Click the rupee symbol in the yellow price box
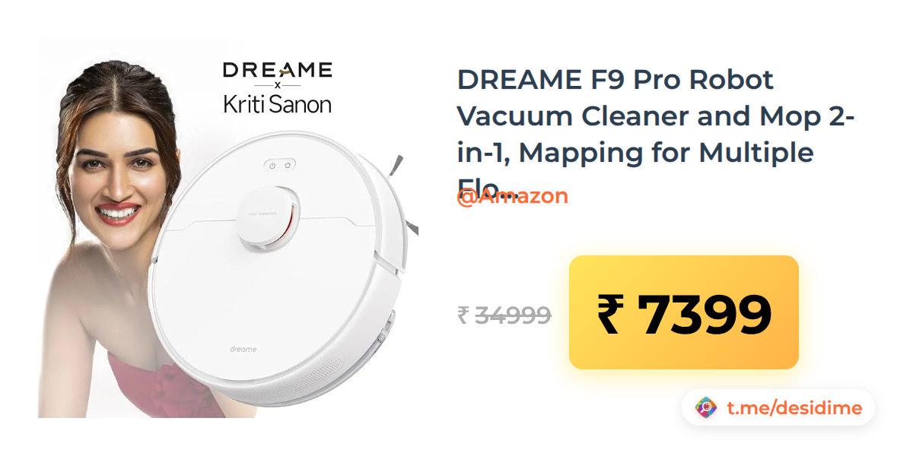 [609, 315]
